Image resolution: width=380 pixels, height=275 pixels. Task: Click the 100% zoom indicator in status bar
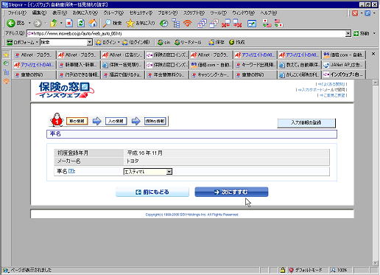(x=339, y=270)
